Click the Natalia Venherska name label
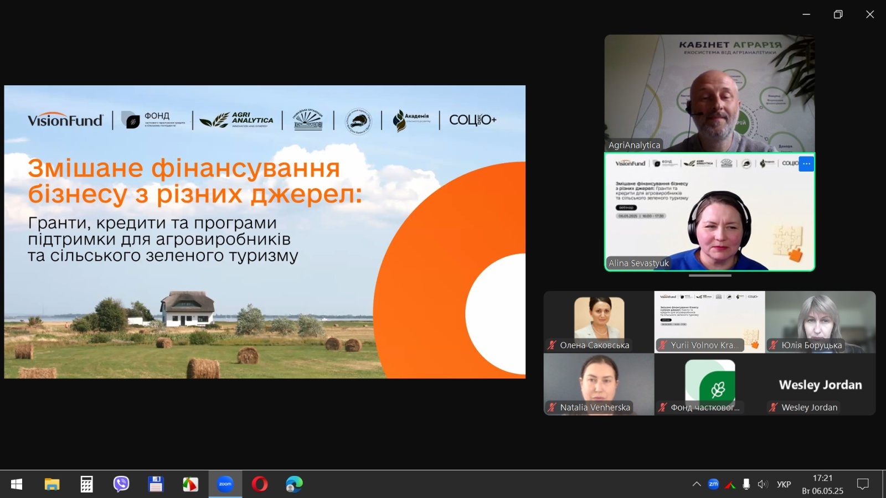This screenshot has height=498, width=886. pyautogui.click(x=595, y=407)
